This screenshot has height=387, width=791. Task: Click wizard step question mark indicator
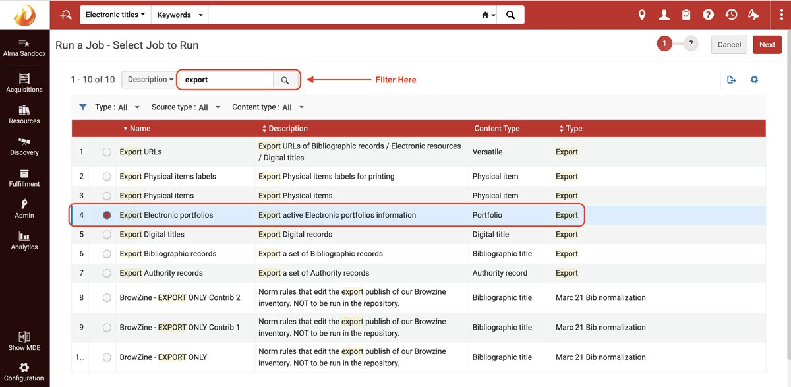tap(691, 44)
